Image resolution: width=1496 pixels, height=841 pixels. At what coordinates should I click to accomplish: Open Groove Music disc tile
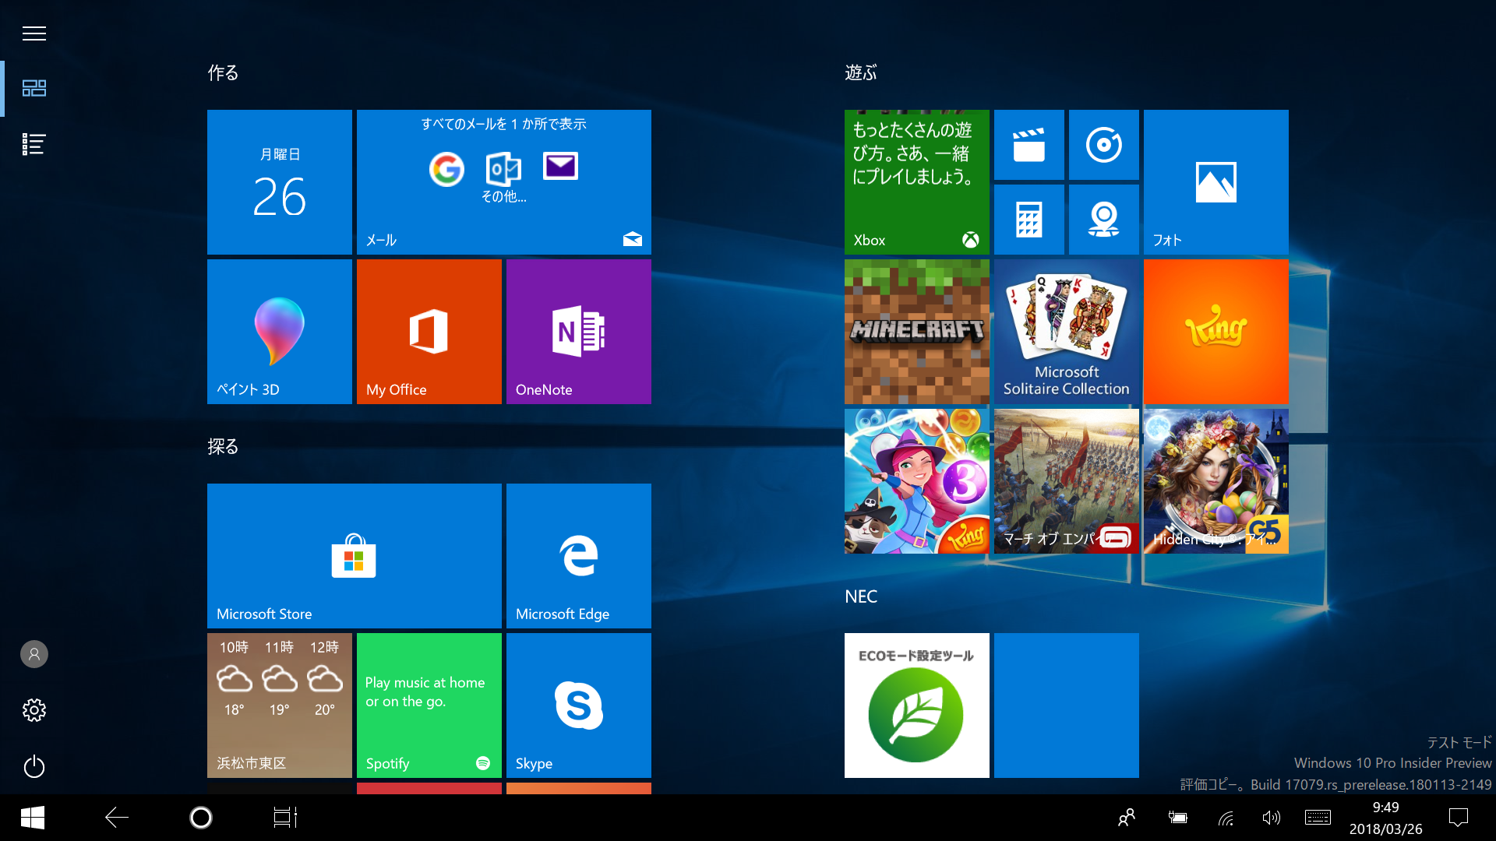click(1104, 145)
